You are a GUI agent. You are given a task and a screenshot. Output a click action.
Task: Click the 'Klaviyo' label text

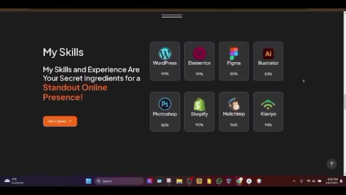268,114
